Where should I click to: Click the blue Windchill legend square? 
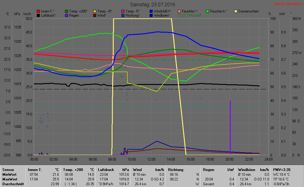coord(151,11)
